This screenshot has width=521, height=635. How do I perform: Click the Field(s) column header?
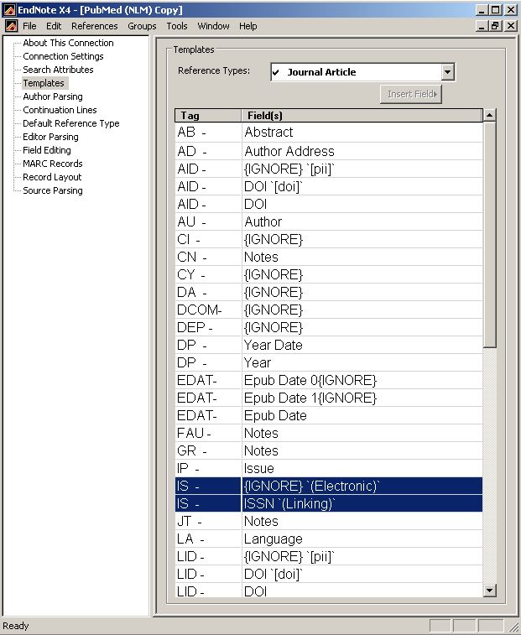[362, 116]
